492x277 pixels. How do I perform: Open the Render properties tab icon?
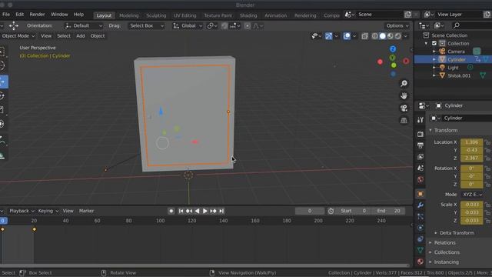421,134
